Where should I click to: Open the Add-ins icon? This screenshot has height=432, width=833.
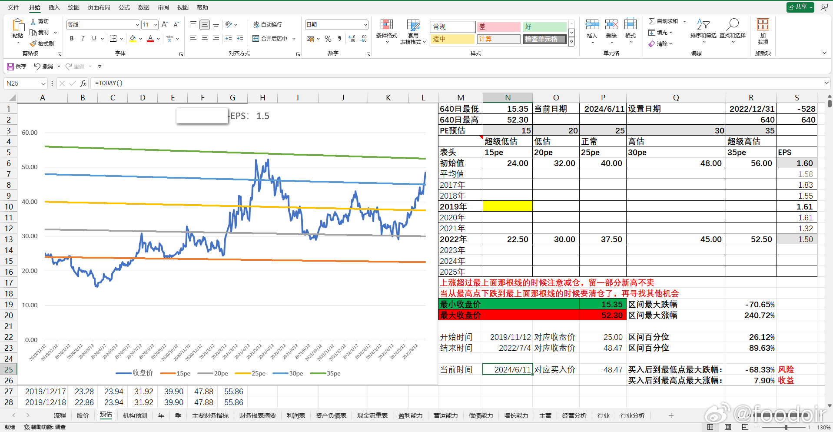(763, 25)
